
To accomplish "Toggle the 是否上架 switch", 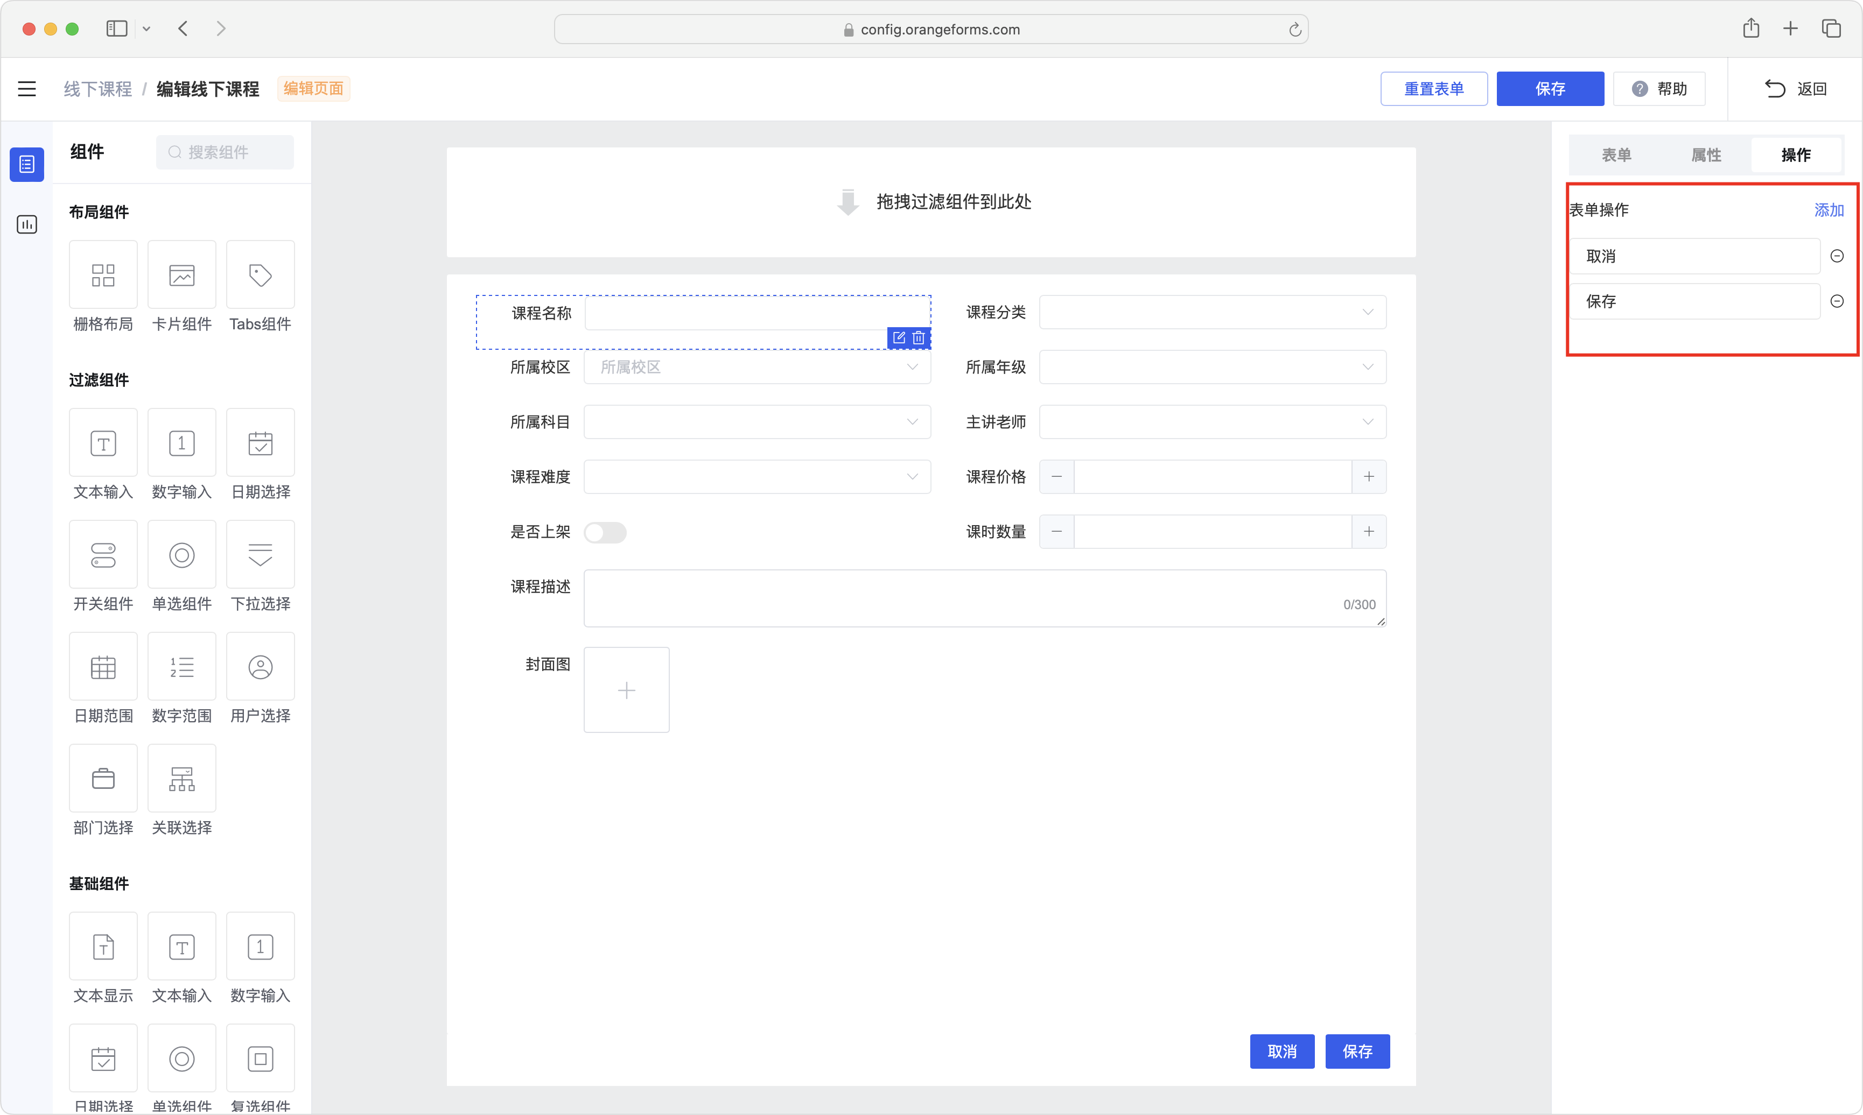I will (x=605, y=533).
